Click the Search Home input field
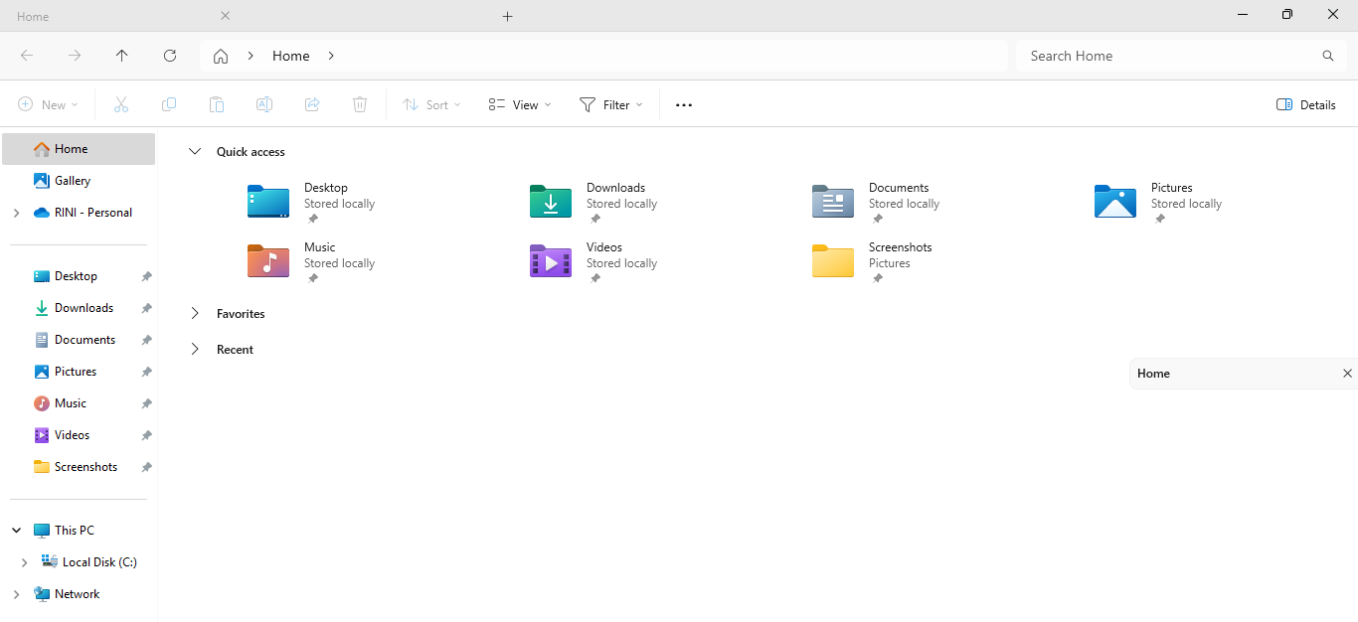Image resolution: width=1358 pixels, height=622 pixels. click(1168, 56)
